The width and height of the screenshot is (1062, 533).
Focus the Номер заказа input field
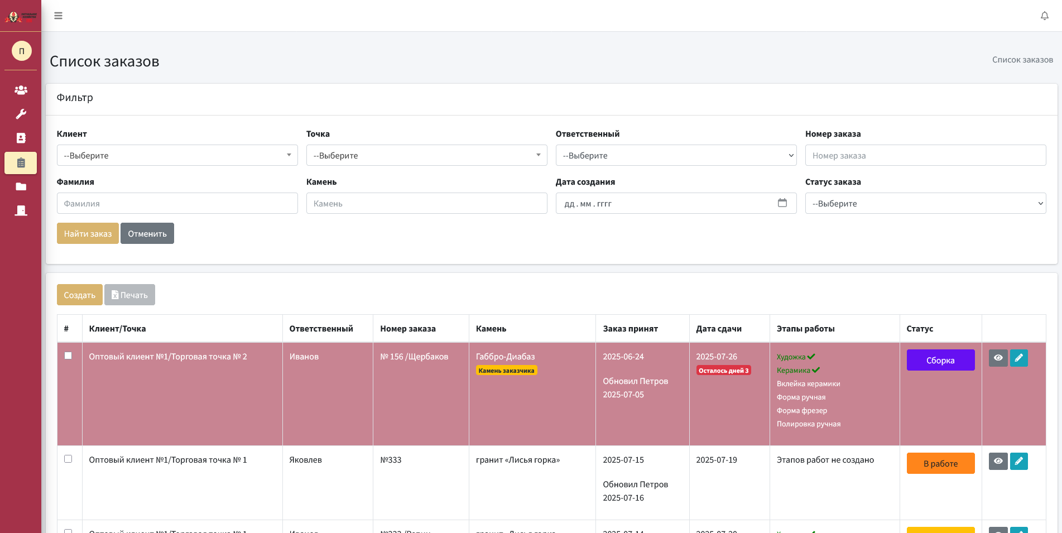(925, 155)
